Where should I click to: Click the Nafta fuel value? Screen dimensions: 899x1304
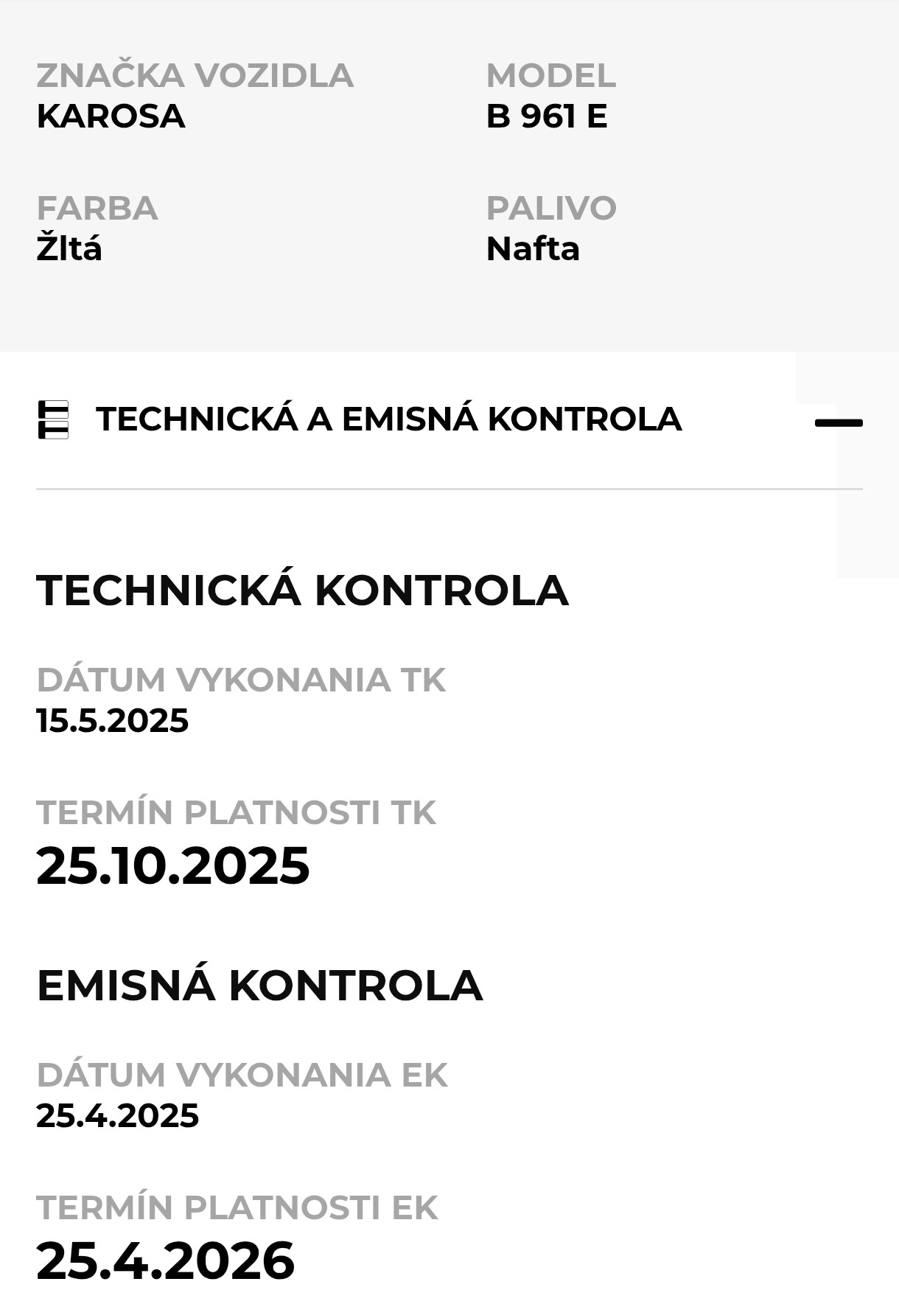point(532,249)
